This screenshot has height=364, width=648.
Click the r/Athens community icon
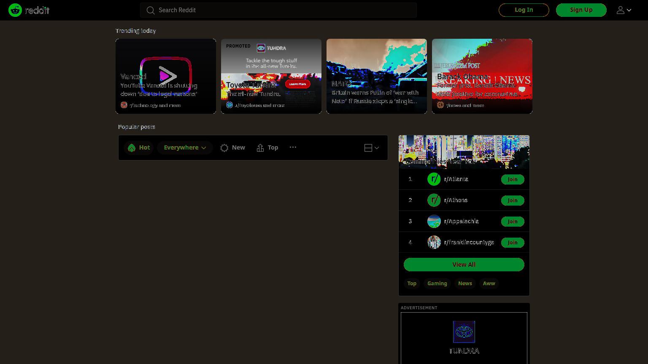(x=434, y=200)
